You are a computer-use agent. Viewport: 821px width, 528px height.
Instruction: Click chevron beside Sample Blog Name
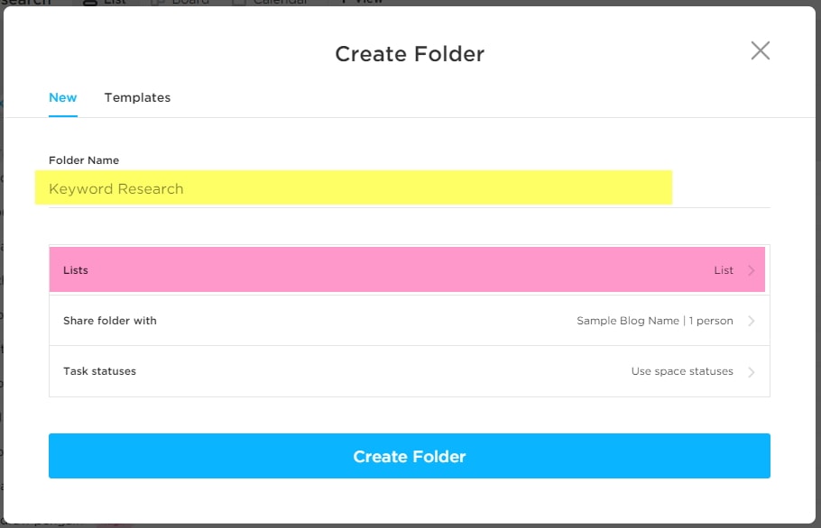point(752,321)
